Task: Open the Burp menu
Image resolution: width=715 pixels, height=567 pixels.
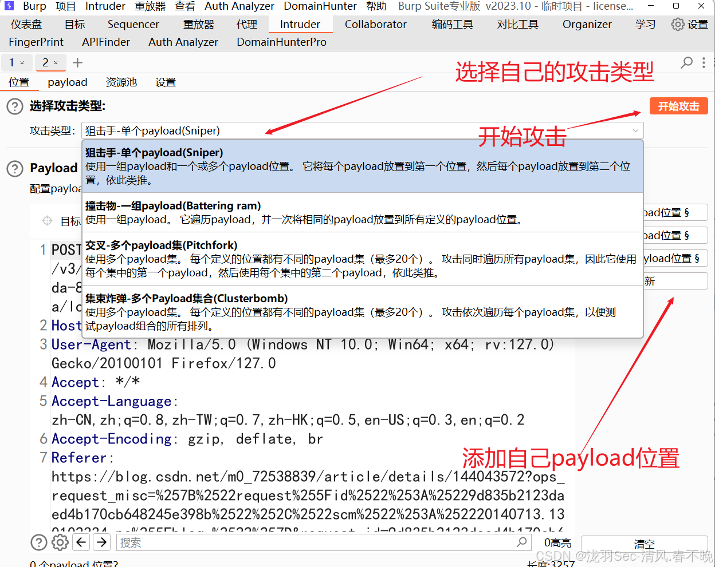Action: (x=34, y=6)
